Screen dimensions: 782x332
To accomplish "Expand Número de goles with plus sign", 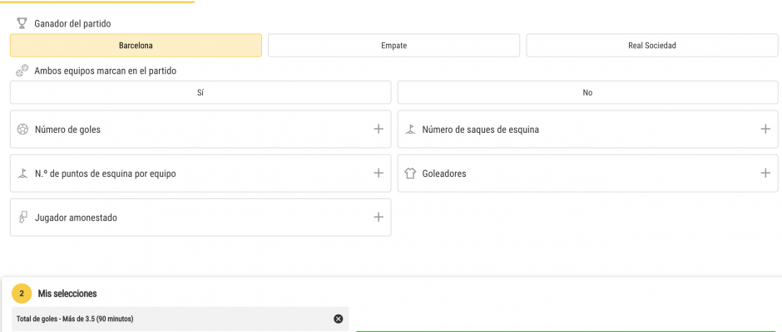I will 379,129.
